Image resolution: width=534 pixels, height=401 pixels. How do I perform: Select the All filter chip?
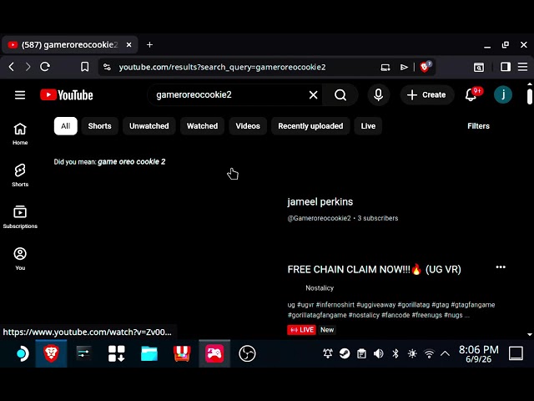point(66,126)
